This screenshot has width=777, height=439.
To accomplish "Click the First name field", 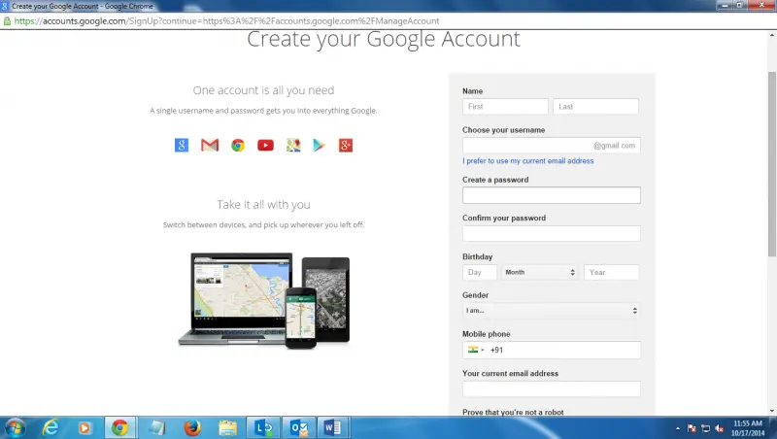I will pos(505,107).
